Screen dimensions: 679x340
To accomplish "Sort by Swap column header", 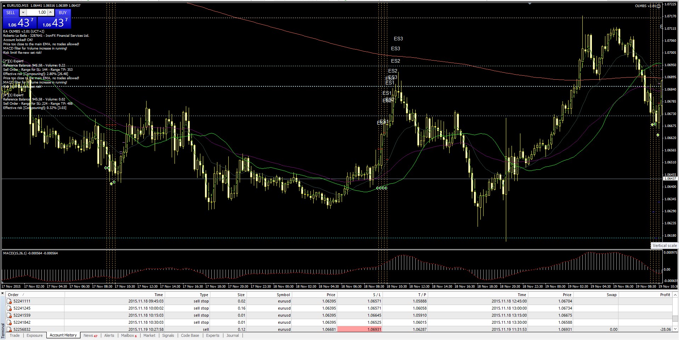I will [595, 295].
